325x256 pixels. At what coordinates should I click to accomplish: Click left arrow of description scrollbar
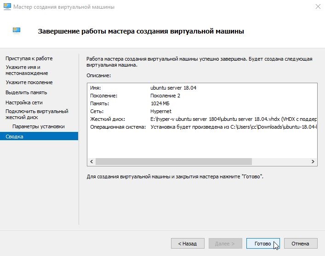point(91,161)
